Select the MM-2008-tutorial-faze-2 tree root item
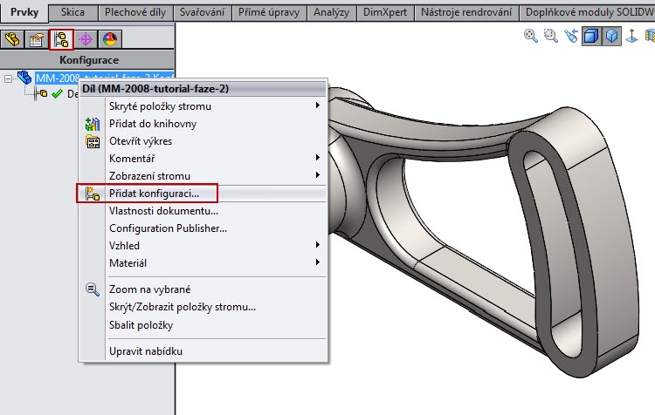The height and width of the screenshot is (415, 655). [x=105, y=77]
